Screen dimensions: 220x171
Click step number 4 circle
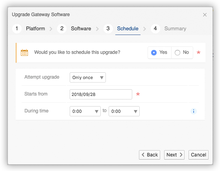click(155, 29)
